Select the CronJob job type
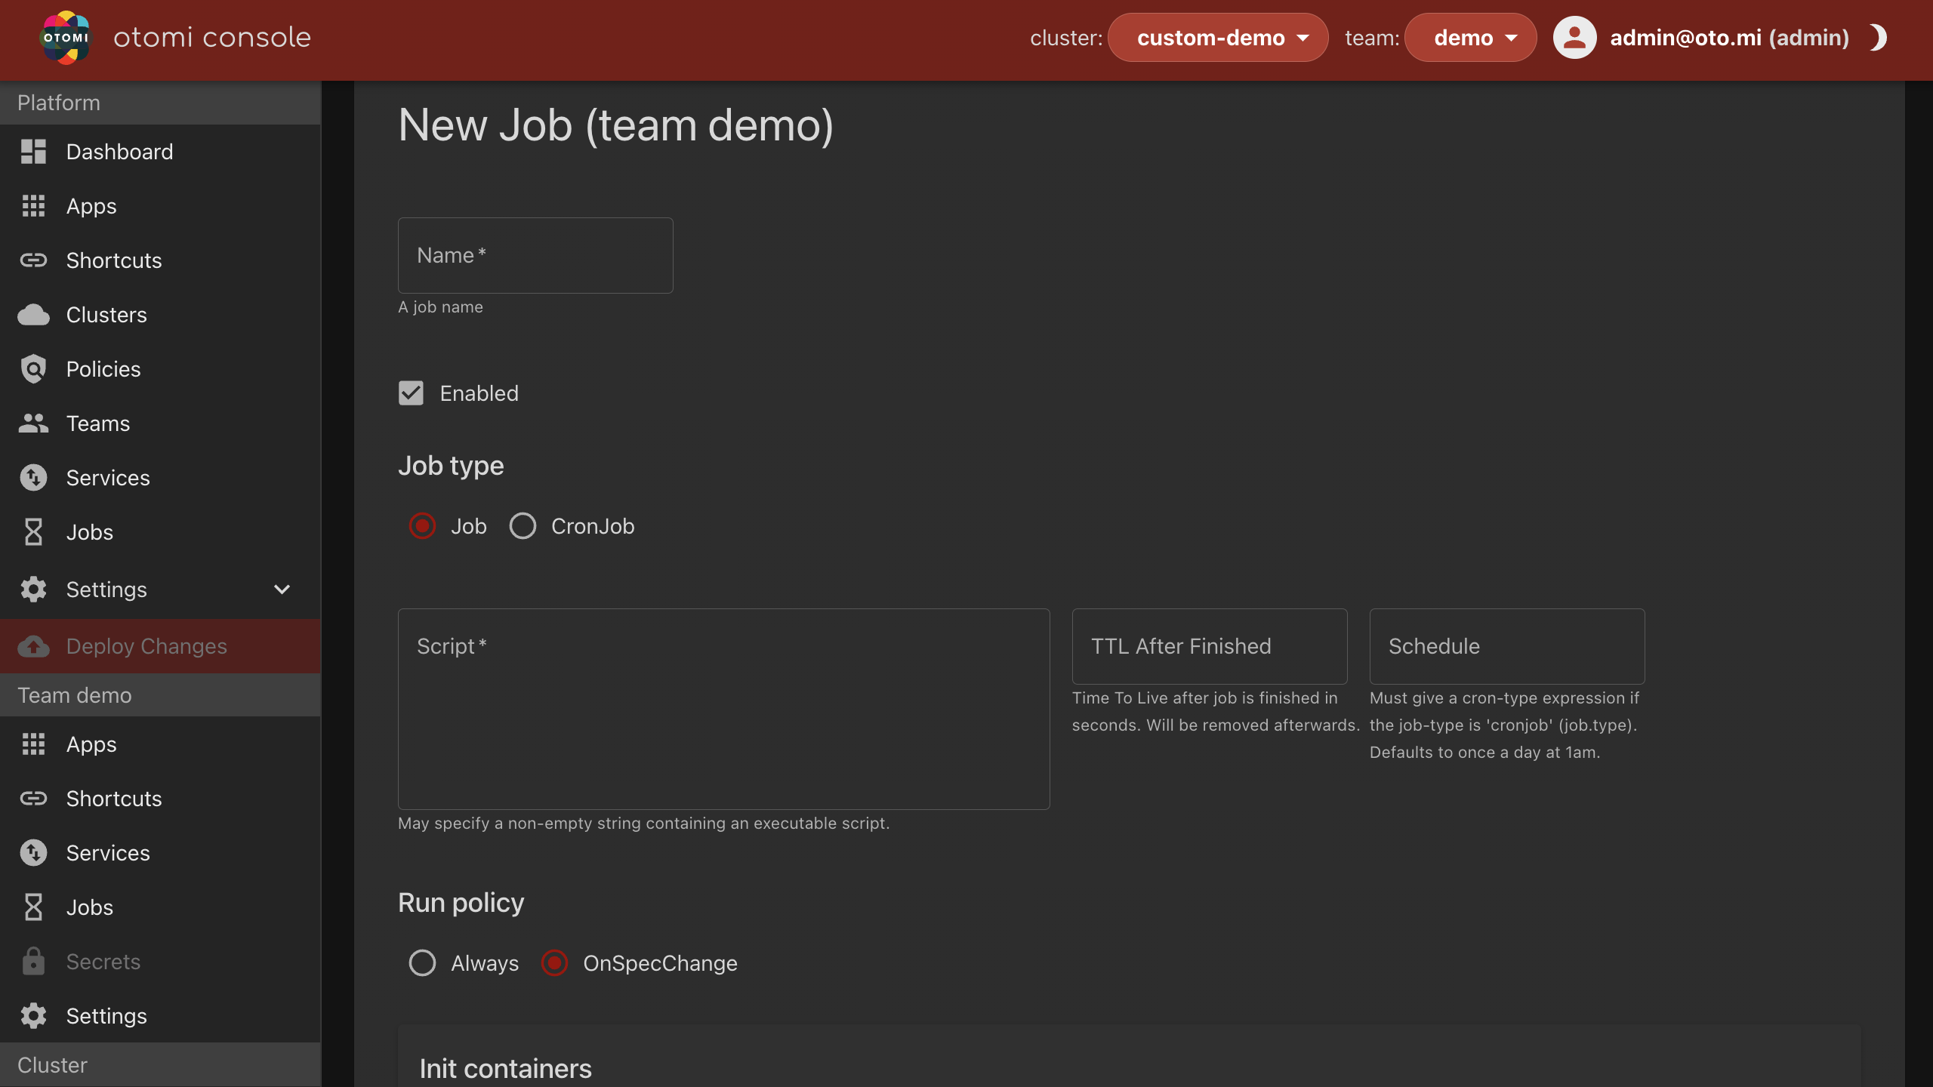Image resolution: width=1933 pixels, height=1087 pixels. [523, 526]
